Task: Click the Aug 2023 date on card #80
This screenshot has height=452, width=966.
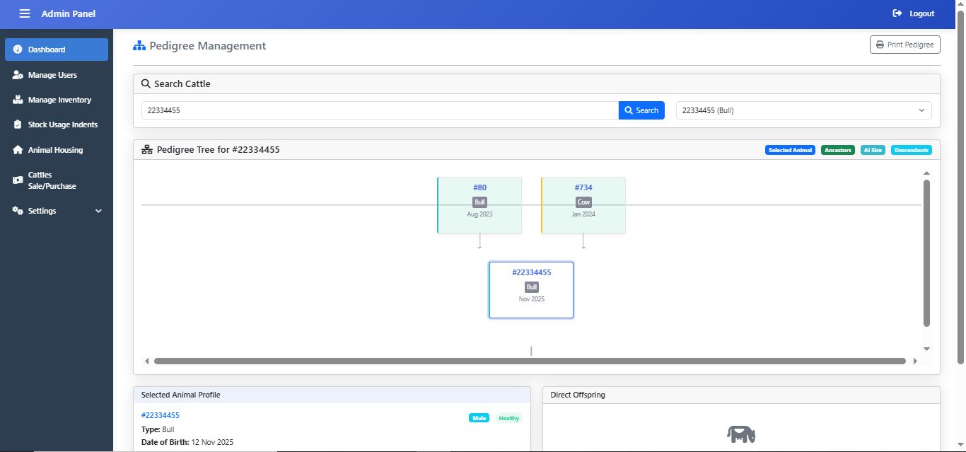Action: (x=479, y=214)
